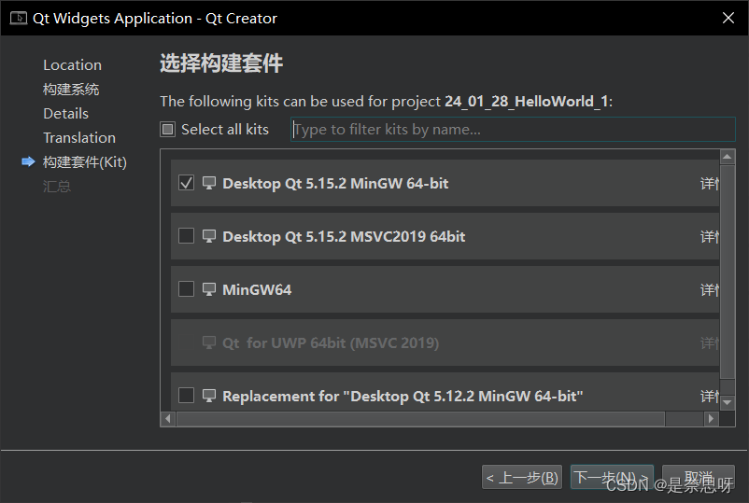Proceed with 下一步(N) button

tap(612, 477)
